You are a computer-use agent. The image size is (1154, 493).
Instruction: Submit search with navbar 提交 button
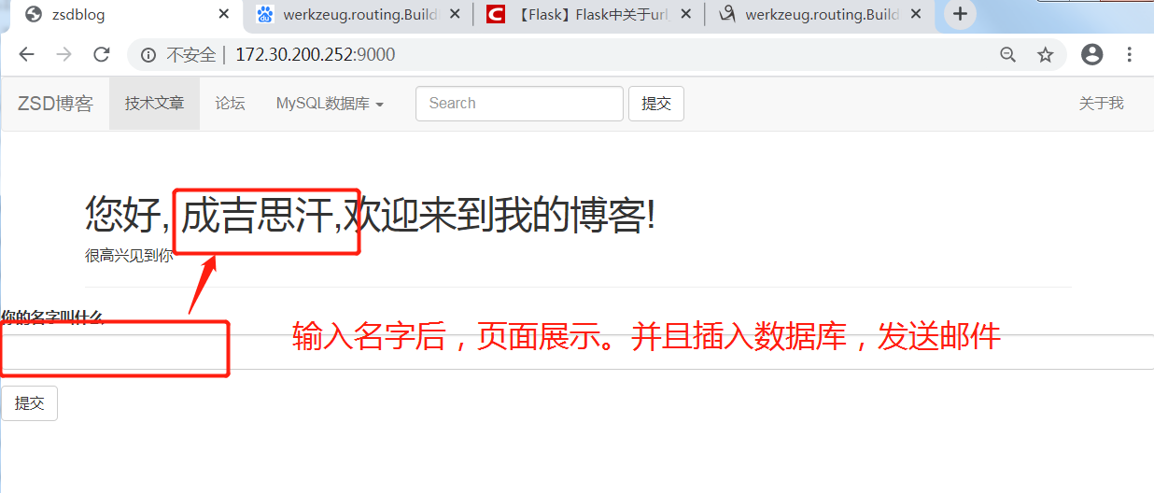pos(656,104)
